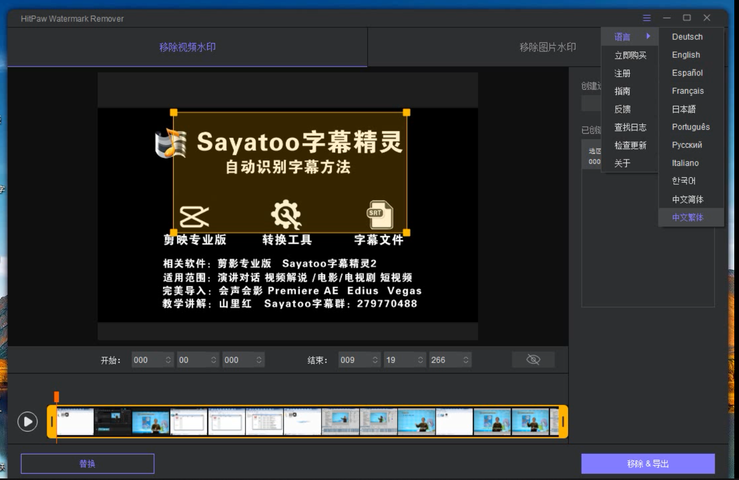The width and height of the screenshot is (739, 480).
Task: Open the 语言 submenu item
Action: [629, 37]
